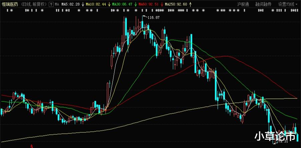The image size is (301, 148).
Task: Select the red MA60:92.51 value
Action: point(148,4)
